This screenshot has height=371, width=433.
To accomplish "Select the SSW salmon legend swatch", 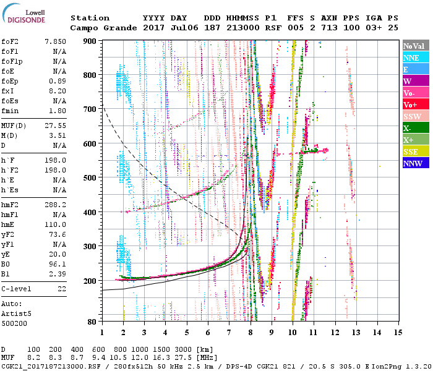I will tap(416, 116).
